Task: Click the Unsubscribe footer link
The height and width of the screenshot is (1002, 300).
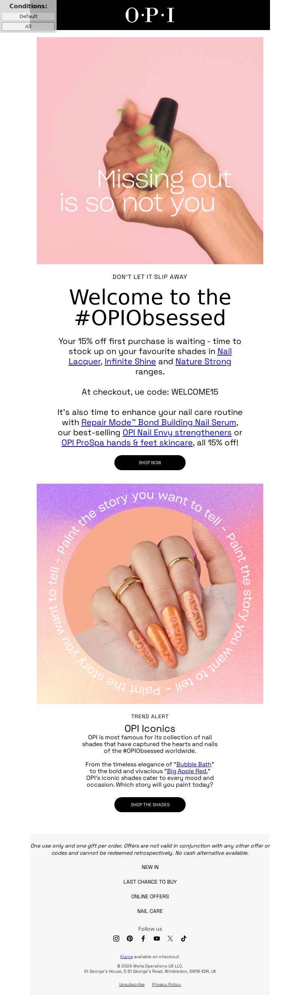Action: [132, 984]
